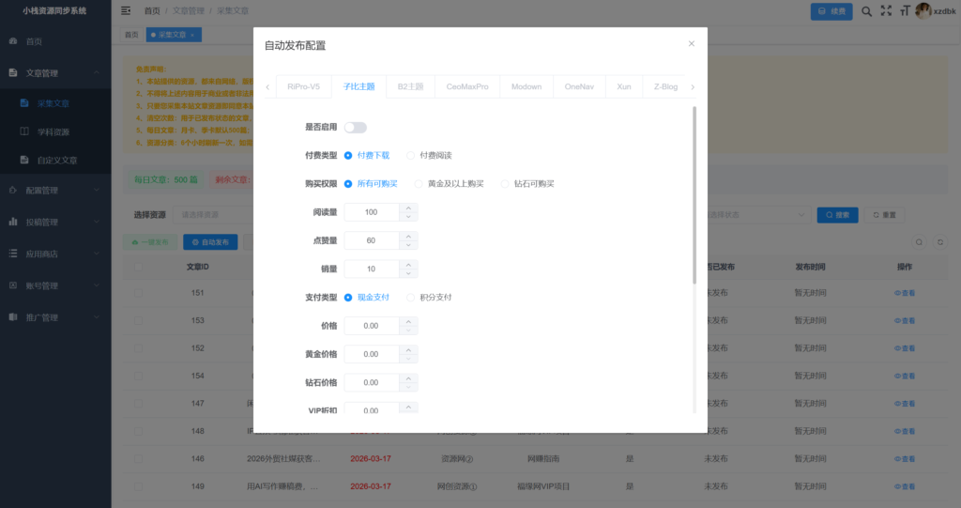
Task: Click the 阅读量 input field
Action: click(x=372, y=212)
